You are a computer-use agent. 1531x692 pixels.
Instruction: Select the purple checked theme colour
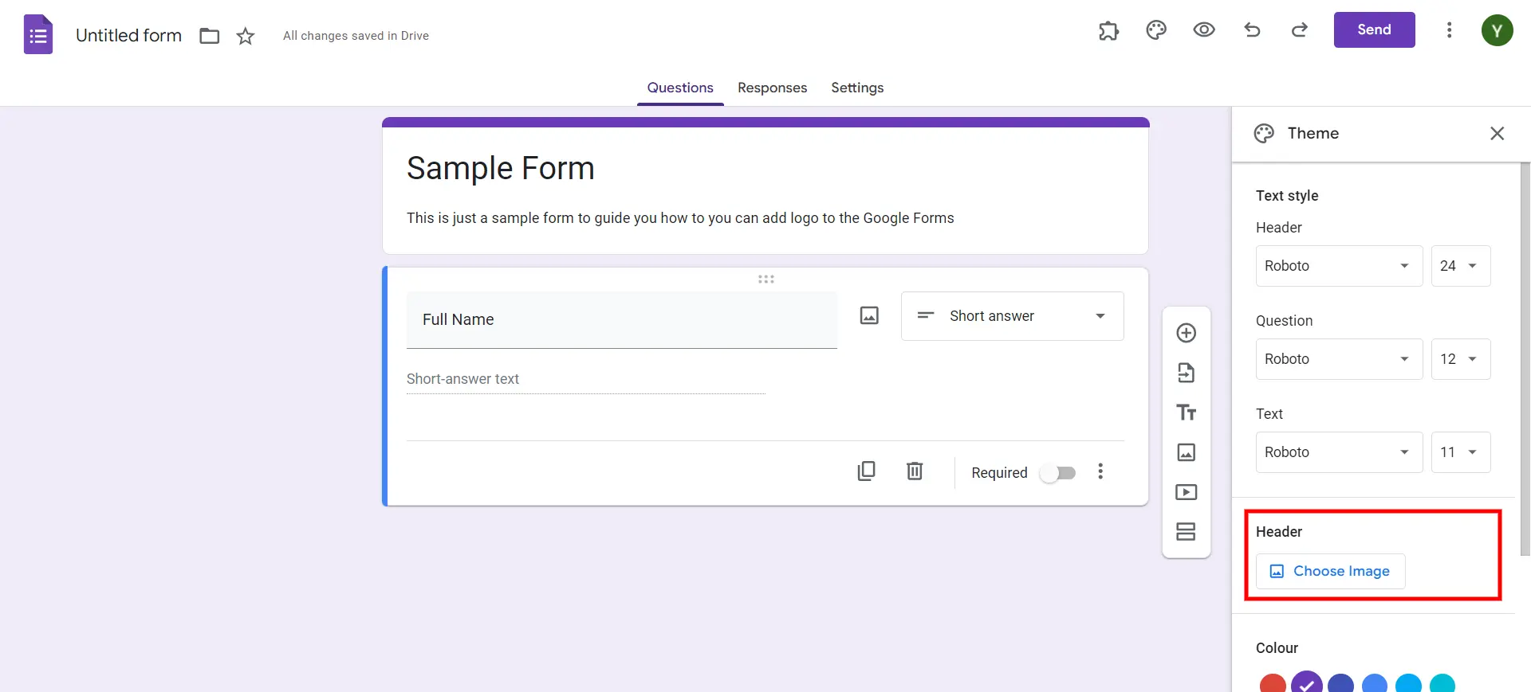[1306, 683]
